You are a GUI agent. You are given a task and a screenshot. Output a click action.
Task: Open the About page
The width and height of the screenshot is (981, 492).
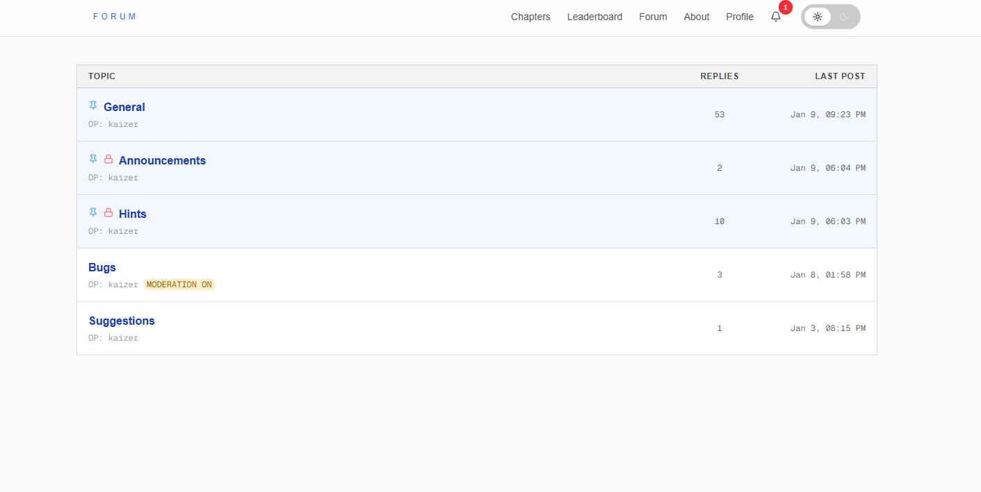[x=696, y=17]
